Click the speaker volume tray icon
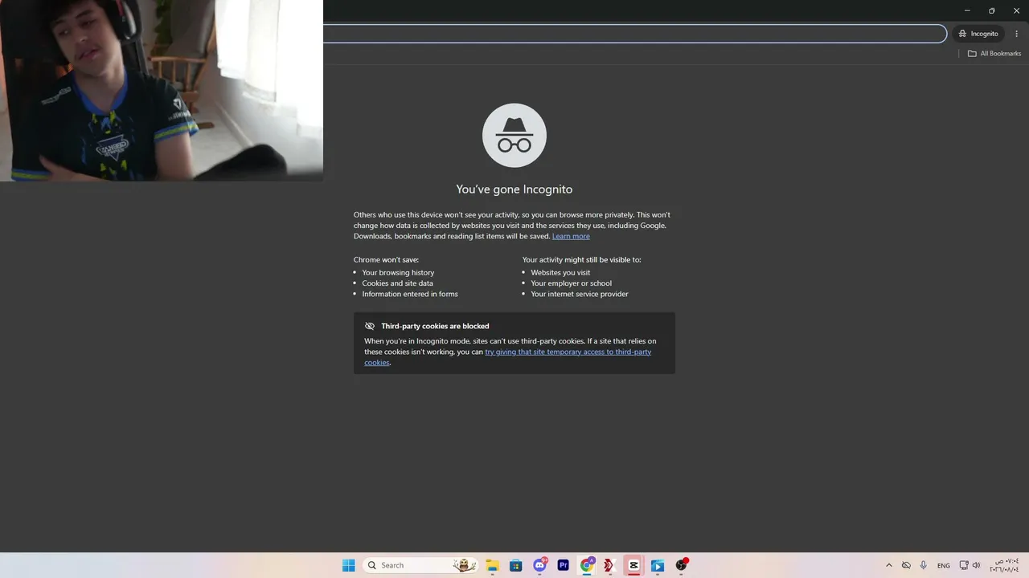This screenshot has width=1029, height=578. pos(977,565)
